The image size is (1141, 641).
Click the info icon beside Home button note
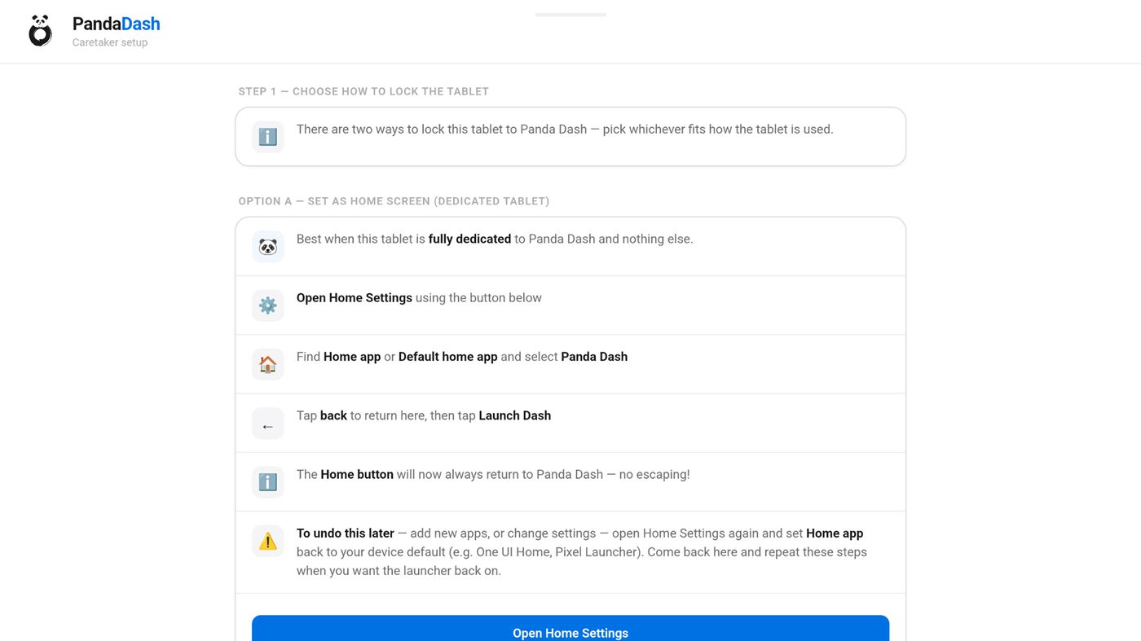[x=268, y=482]
